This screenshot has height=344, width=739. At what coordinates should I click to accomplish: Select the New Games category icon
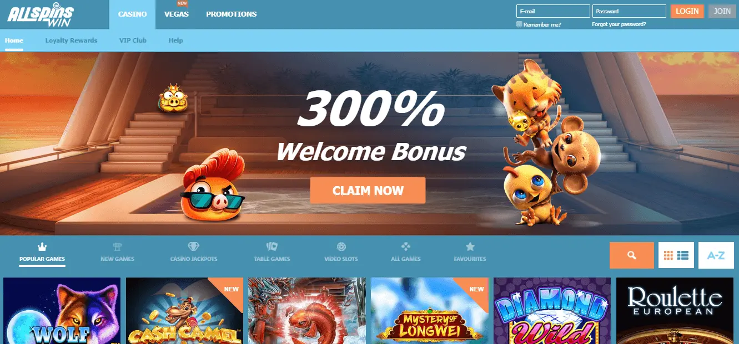point(117,247)
